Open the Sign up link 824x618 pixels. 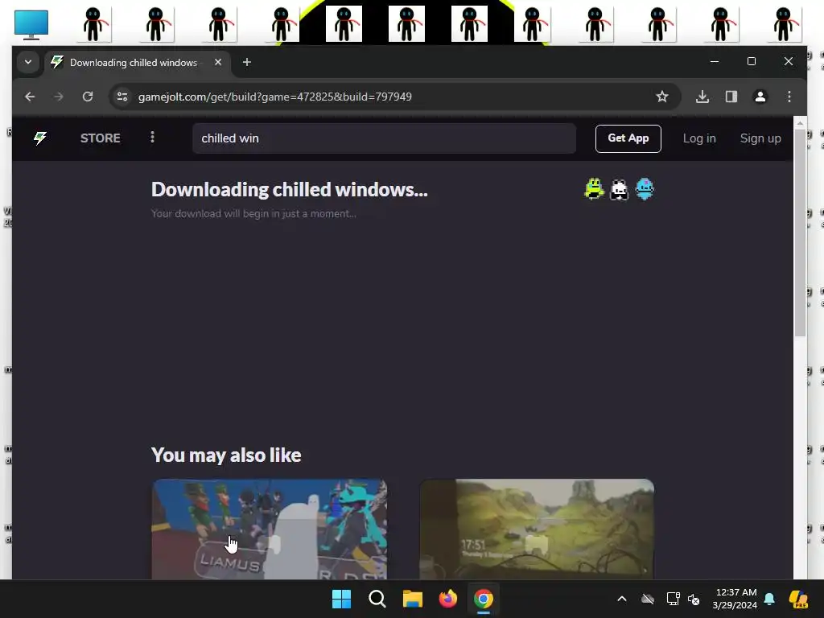coord(760,138)
